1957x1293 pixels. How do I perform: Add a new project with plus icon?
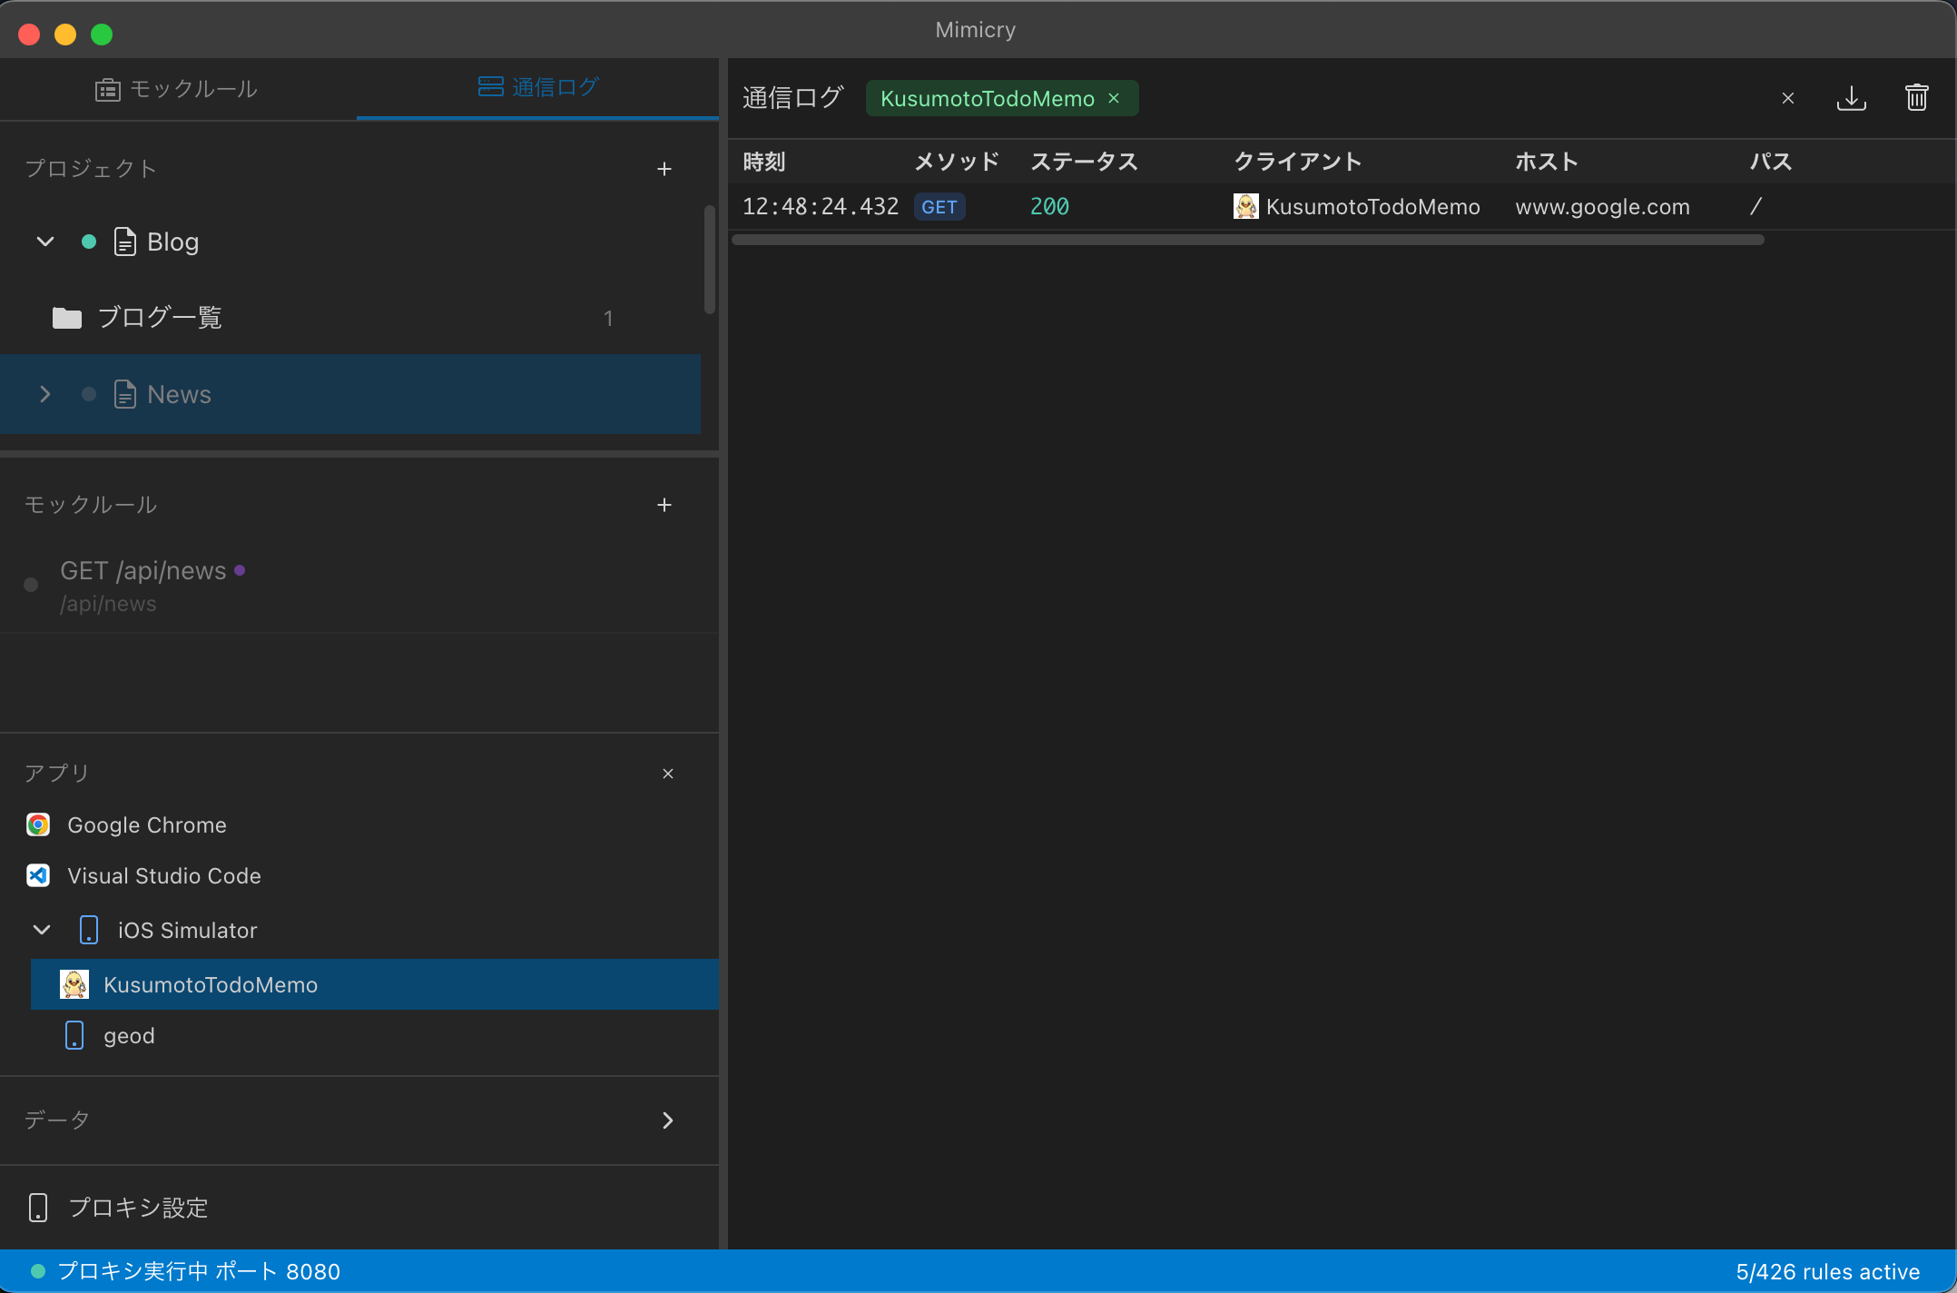point(664,169)
